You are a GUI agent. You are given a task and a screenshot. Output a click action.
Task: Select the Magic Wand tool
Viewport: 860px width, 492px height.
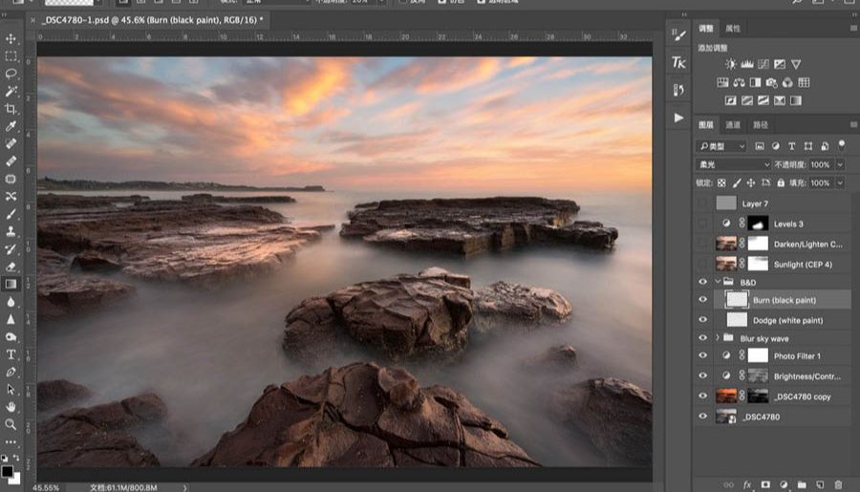click(x=11, y=92)
